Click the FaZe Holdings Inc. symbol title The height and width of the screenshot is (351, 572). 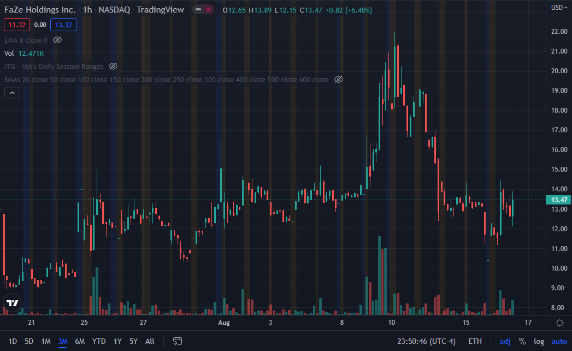(x=40, y=10)
